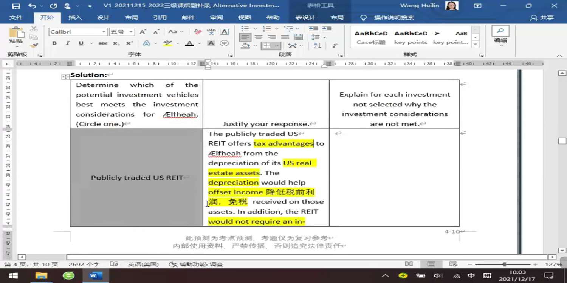Toggle Bold formatting
The width and height of the screenshot is (567, 283).
pos(54,43)
